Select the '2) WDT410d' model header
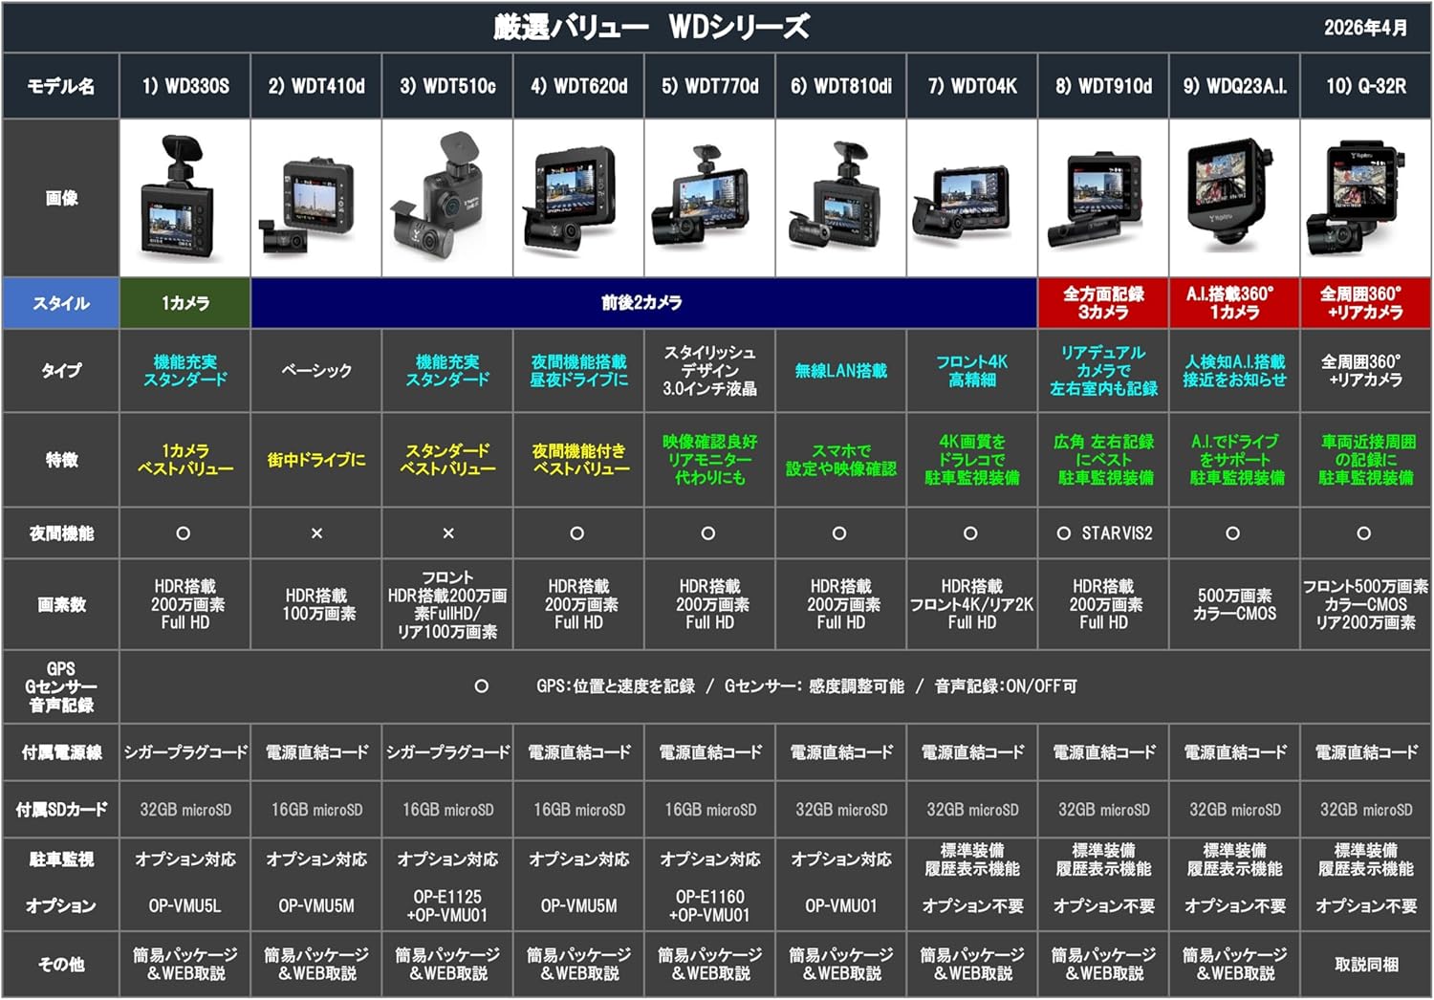This screenshot has width=1434, height=1000. pos(316,86)
